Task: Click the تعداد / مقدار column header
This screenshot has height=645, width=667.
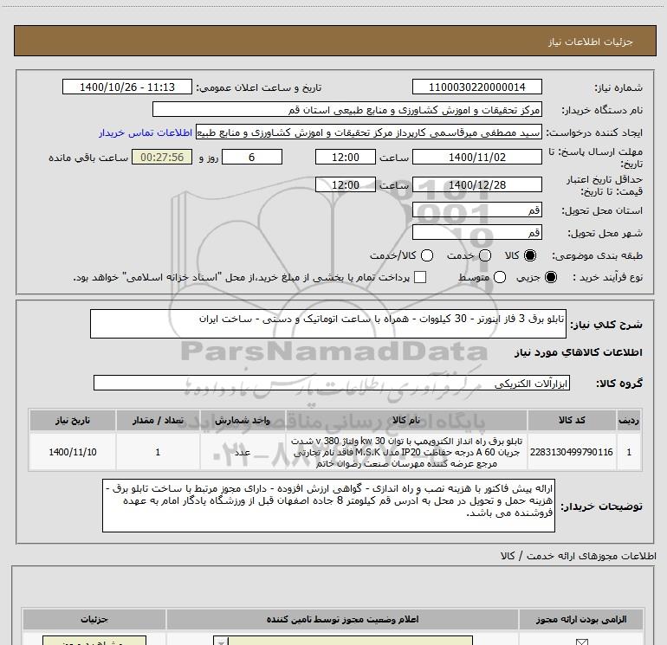Action: click(158, 420)
